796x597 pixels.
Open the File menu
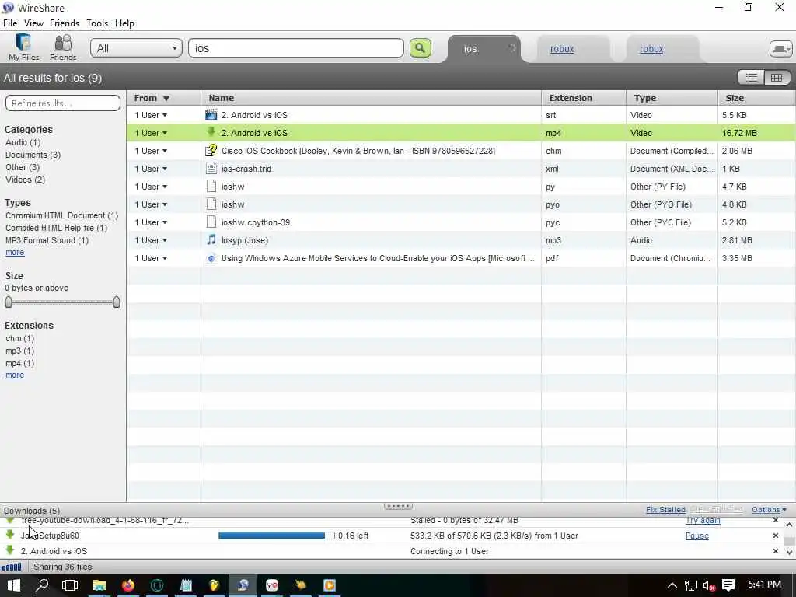[10, 23]
